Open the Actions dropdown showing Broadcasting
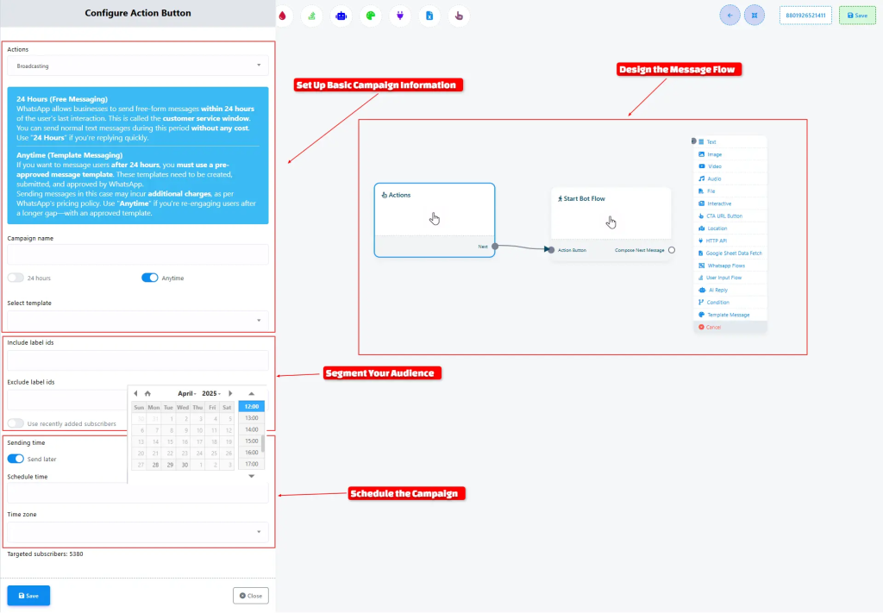Image resolution: width=883 pixels, height=613 pixels. pyautogui.click(x=137, y=66)
